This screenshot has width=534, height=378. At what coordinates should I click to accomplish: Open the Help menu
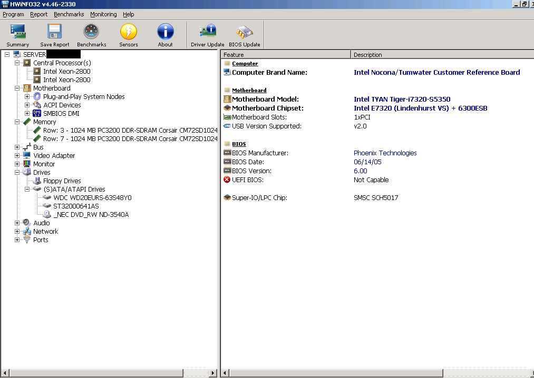129,14
